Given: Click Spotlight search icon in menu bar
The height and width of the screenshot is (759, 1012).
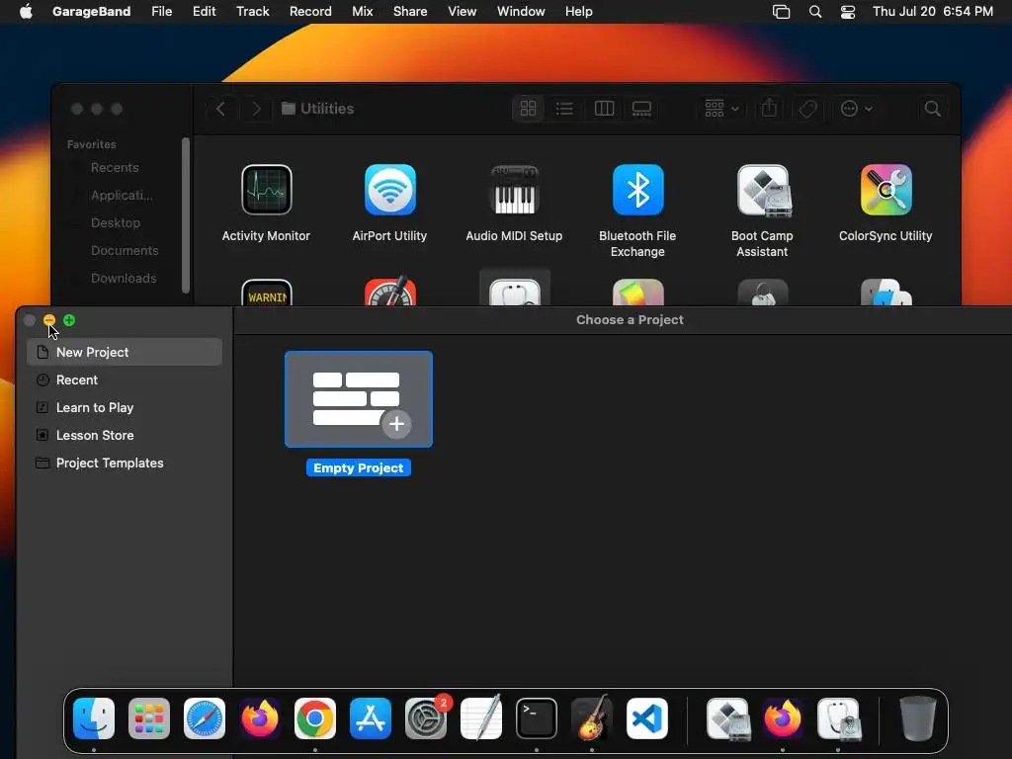Looking at the screenshot, I should click(x=815, y=12).
